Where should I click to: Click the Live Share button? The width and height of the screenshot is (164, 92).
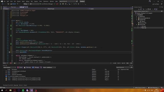[156, 4]
